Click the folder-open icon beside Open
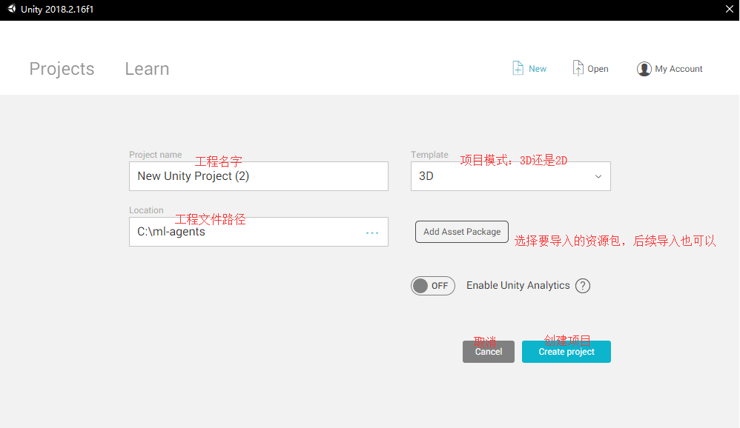This screenshot has height=428, width=740. pyautogui.click(x=577, y=67)
